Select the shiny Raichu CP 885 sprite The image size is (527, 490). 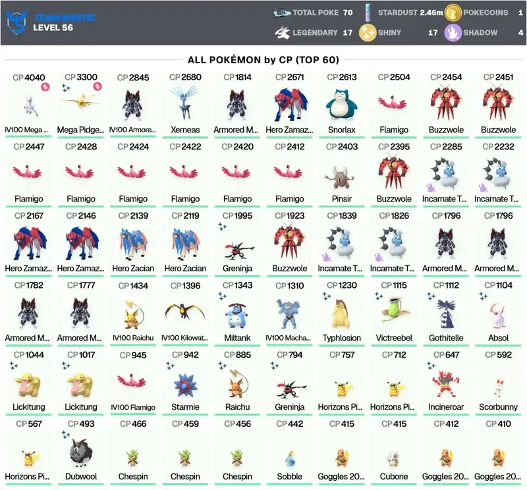(238, 383)
